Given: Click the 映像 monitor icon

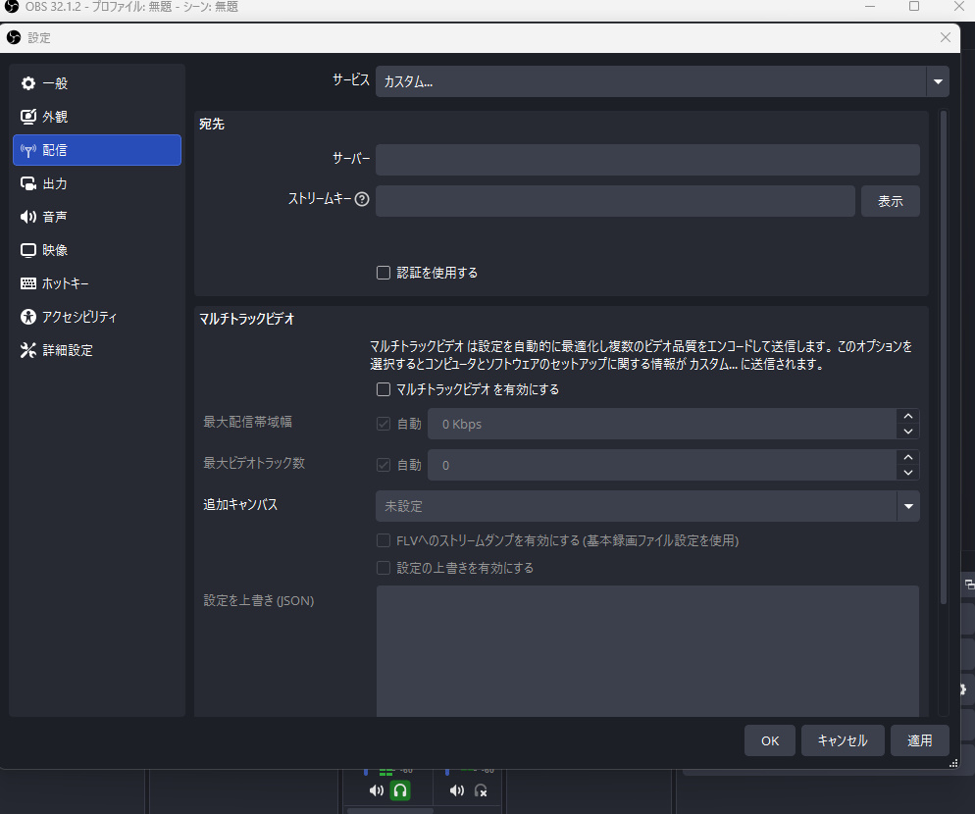Looking at the screenshot, I should [x=28, y=250].
